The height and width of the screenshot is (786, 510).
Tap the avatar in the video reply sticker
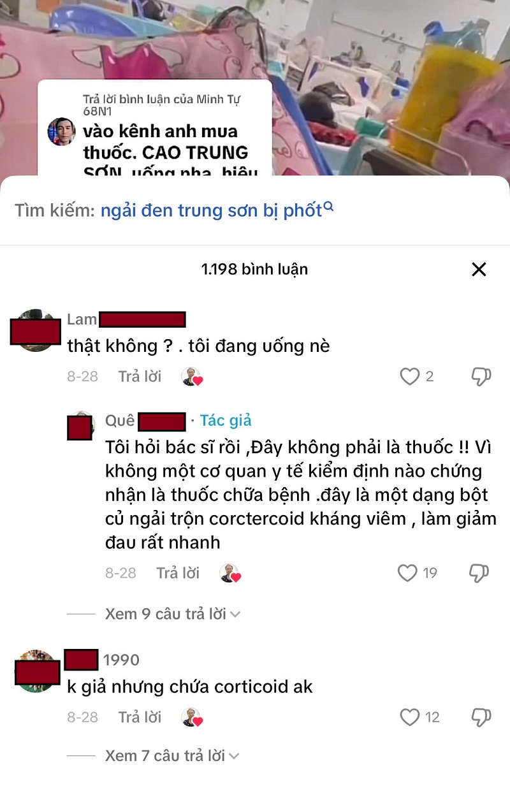62,131
